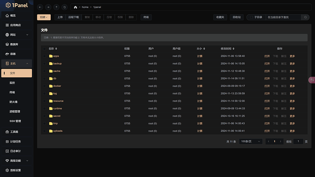Refresh the file list with the reload icon
The width and height of the screenshot is (315, 177).
tap(64, 7)
